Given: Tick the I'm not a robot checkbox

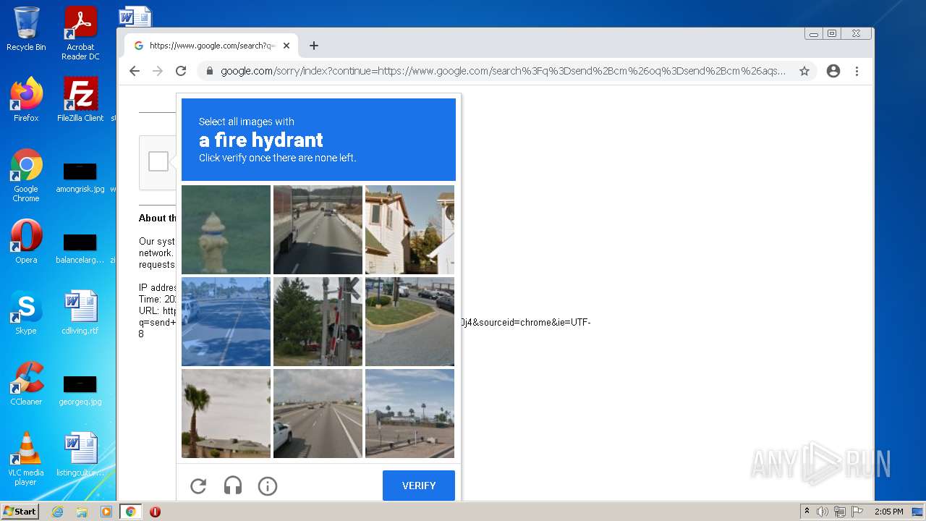Looking at the screenshot, I should click(x=158, y=161).
